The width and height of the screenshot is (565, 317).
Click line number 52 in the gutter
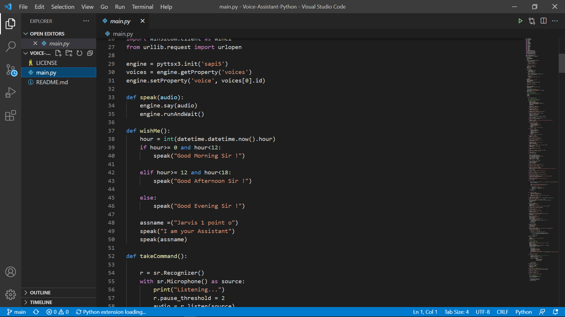(111, 256)
